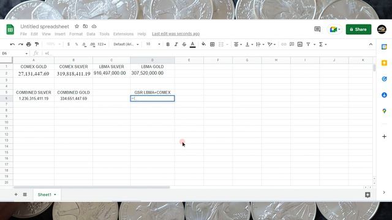The image size is (392, 220).
Task: Open the borders tool
Action: pyautogui.click(x=213, y=45)
